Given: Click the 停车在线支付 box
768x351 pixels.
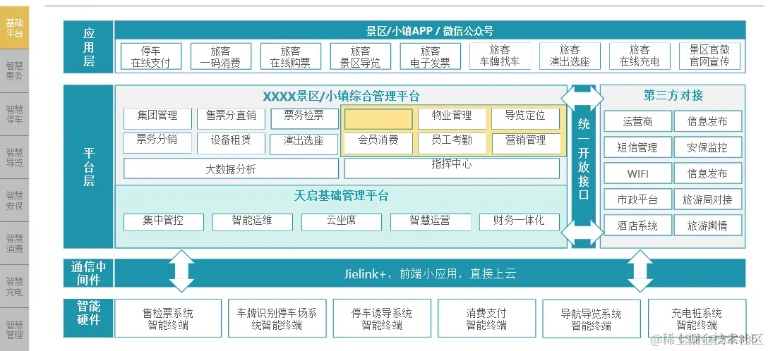Looking at the screenshot, I should pyautogui.click(x=151, y=56).
